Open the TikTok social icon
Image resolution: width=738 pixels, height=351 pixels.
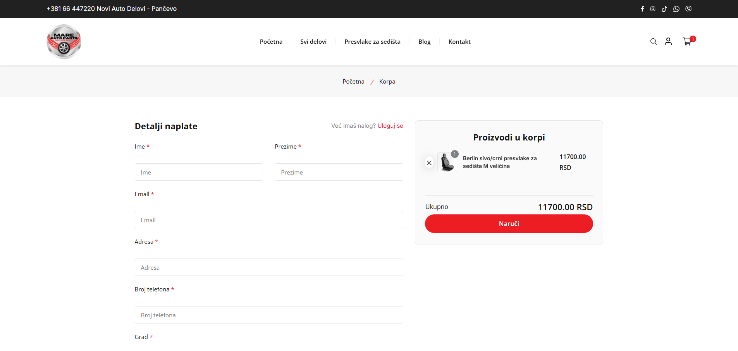[664, 9]
